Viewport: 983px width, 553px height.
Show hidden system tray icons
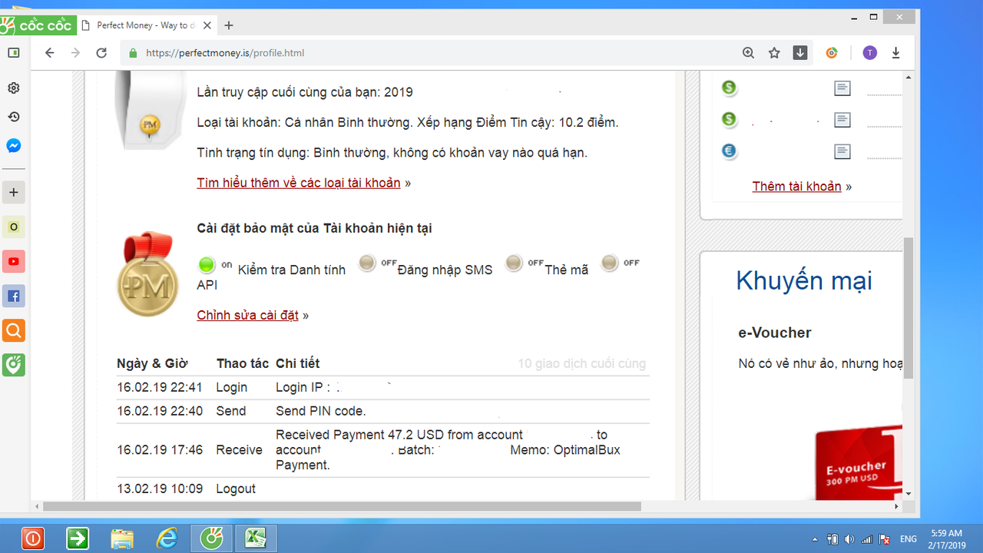tap(814, 539)
